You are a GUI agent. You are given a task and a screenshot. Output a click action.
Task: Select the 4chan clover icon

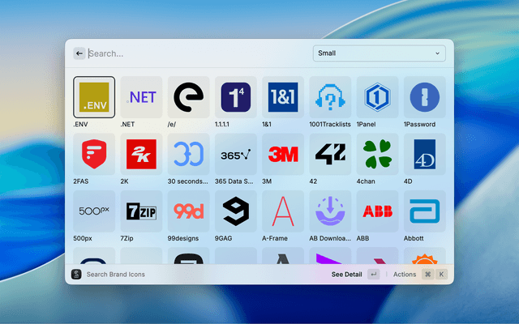(377, 154)
